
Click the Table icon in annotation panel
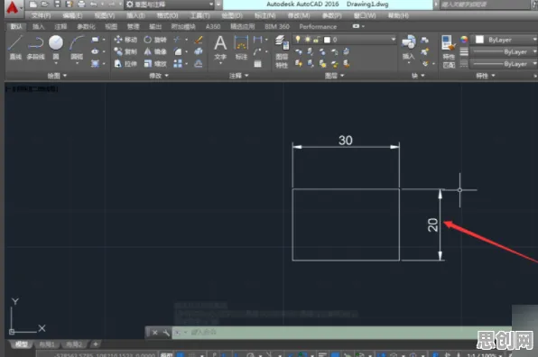(257, 64)
